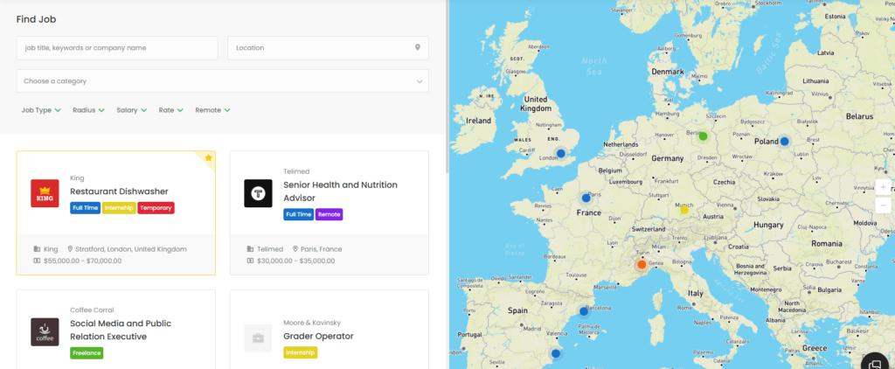Open the chat bubble widget
This screenshot has height=369, width=895.
(x=875, y=365)
